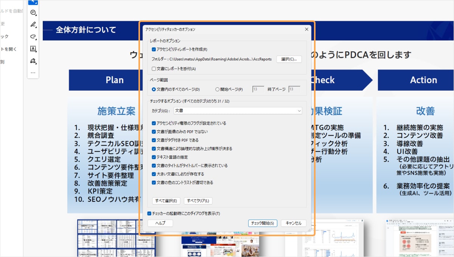Screen dimensions: 454x257
Task: Select the freehand draw loop tool
Action: point(33,37)
